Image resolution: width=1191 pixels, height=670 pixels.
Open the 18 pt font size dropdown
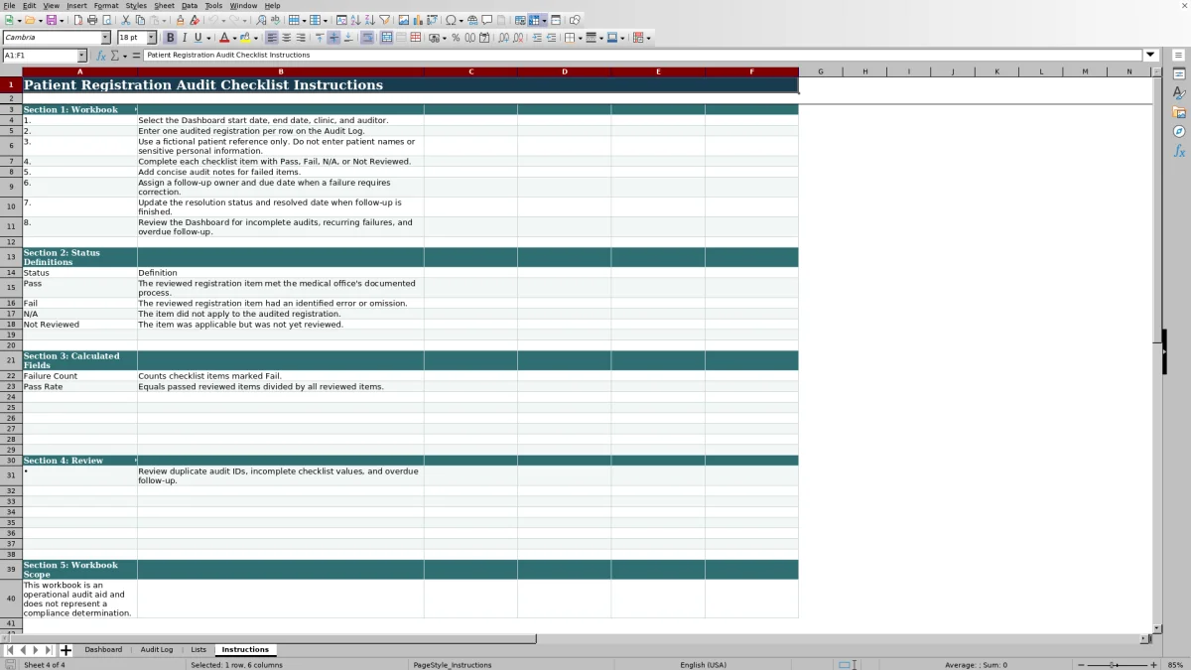tap(152, 38)
